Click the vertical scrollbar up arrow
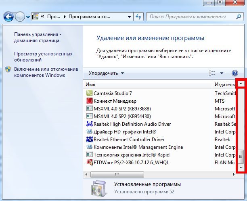247x201 pixels. point(241,83)
